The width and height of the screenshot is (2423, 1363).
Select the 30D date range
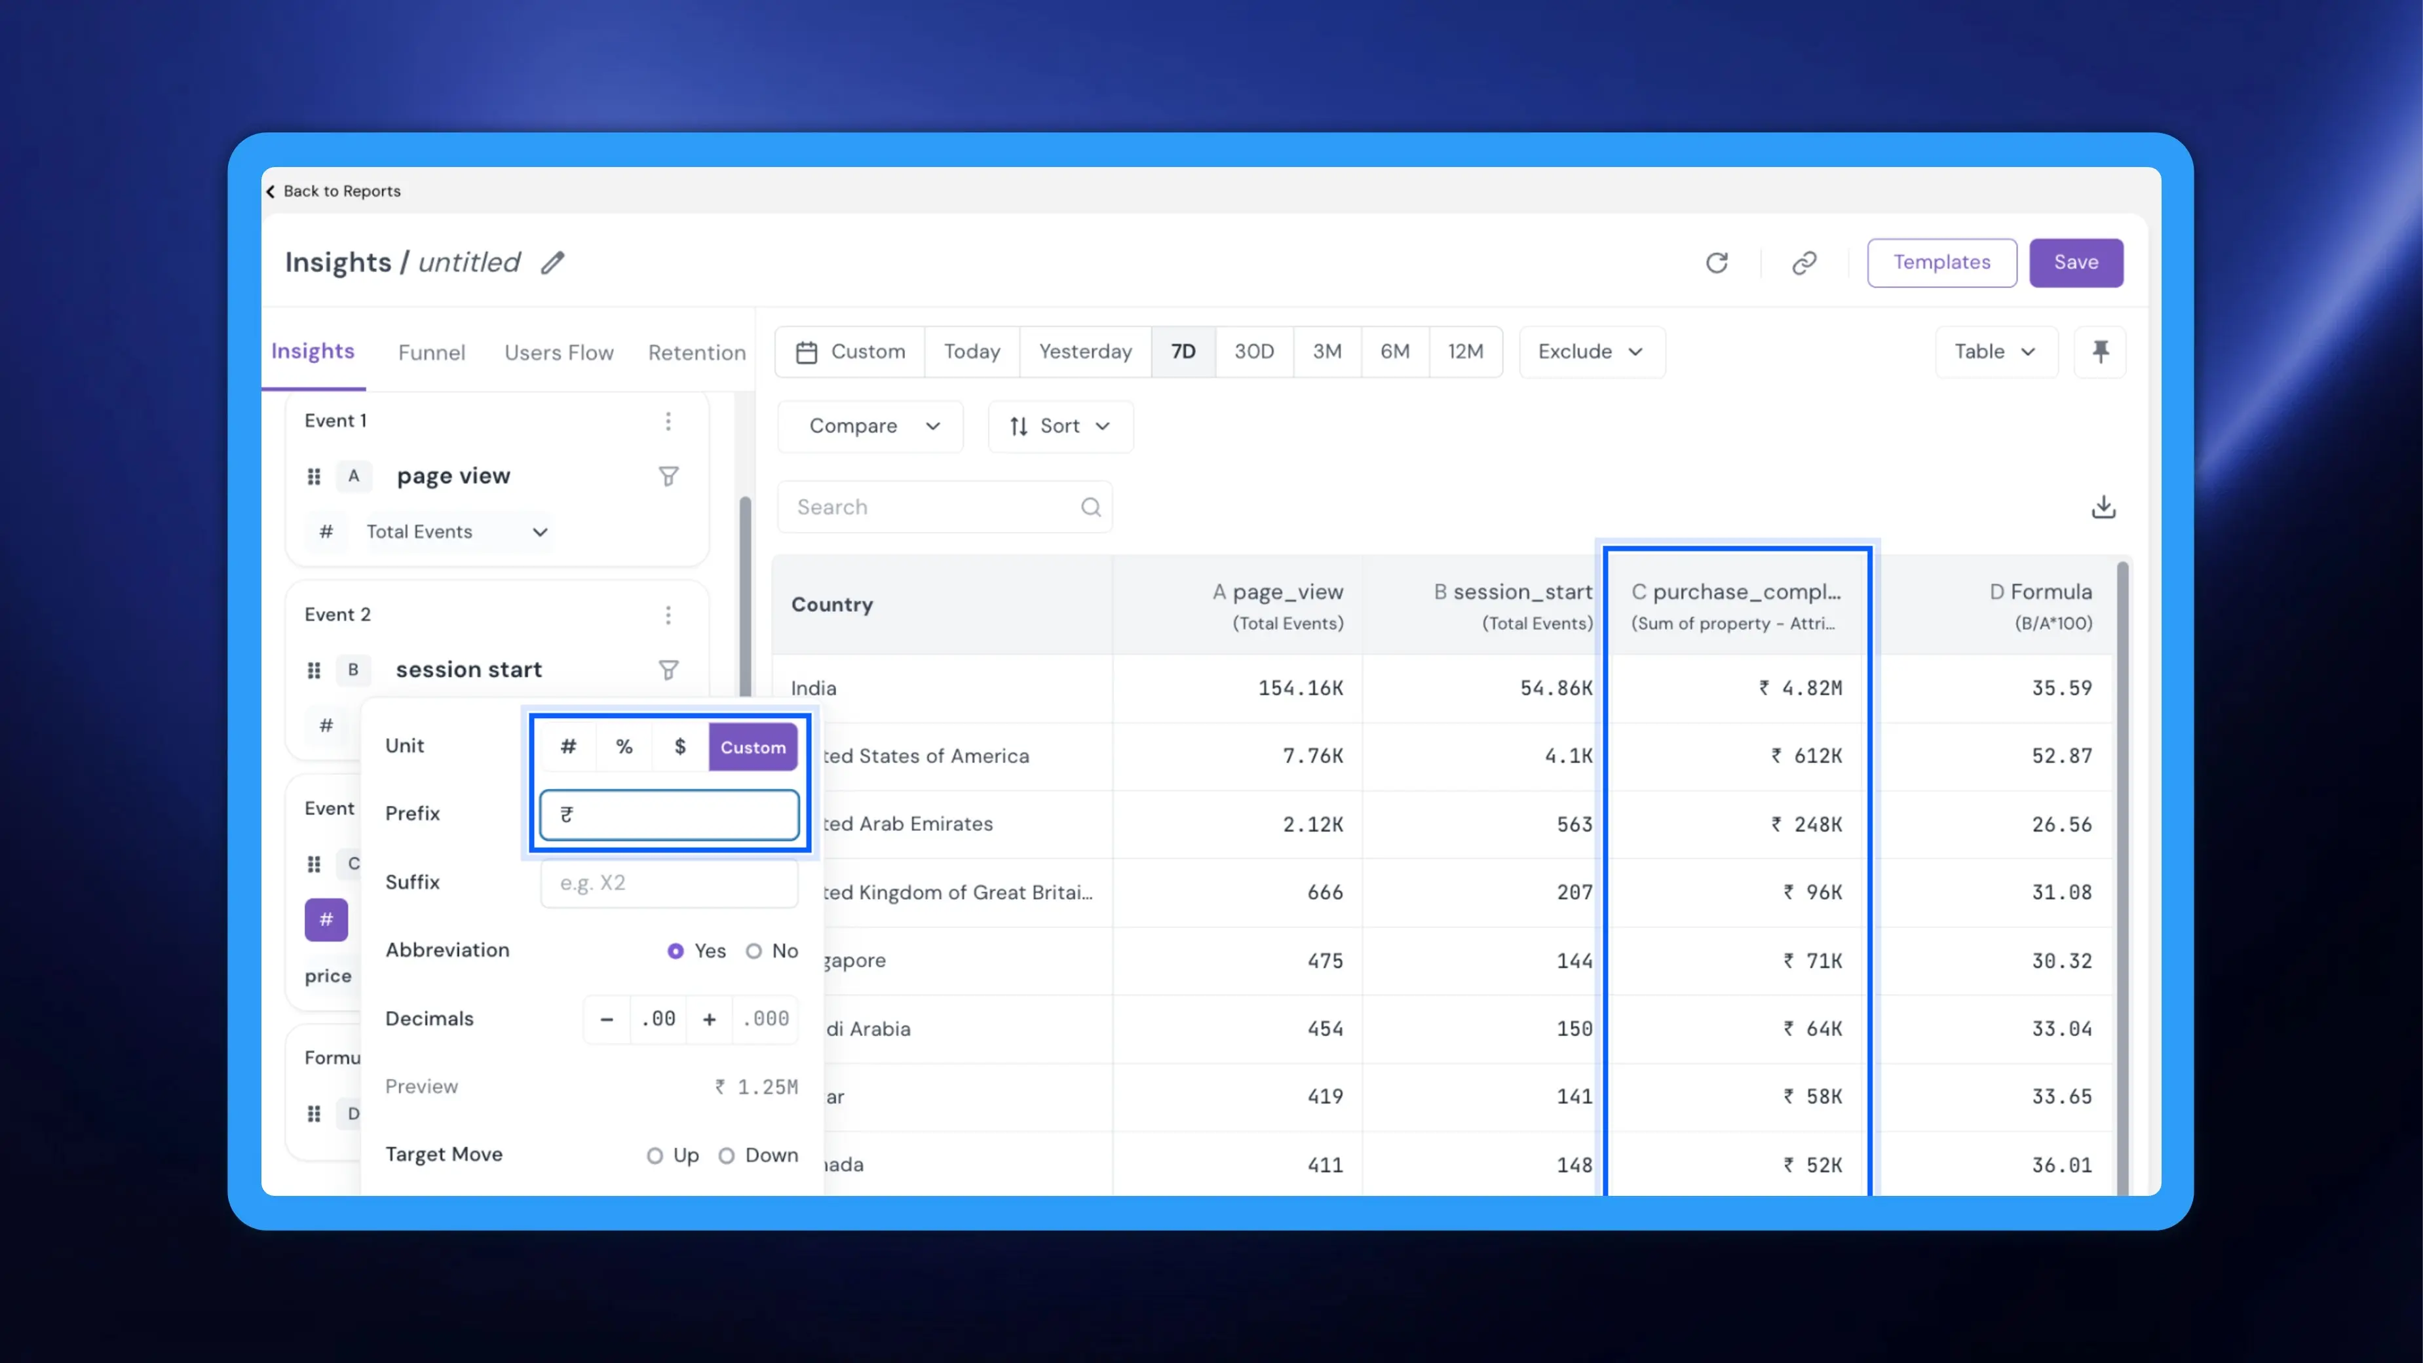[1254, 352]
